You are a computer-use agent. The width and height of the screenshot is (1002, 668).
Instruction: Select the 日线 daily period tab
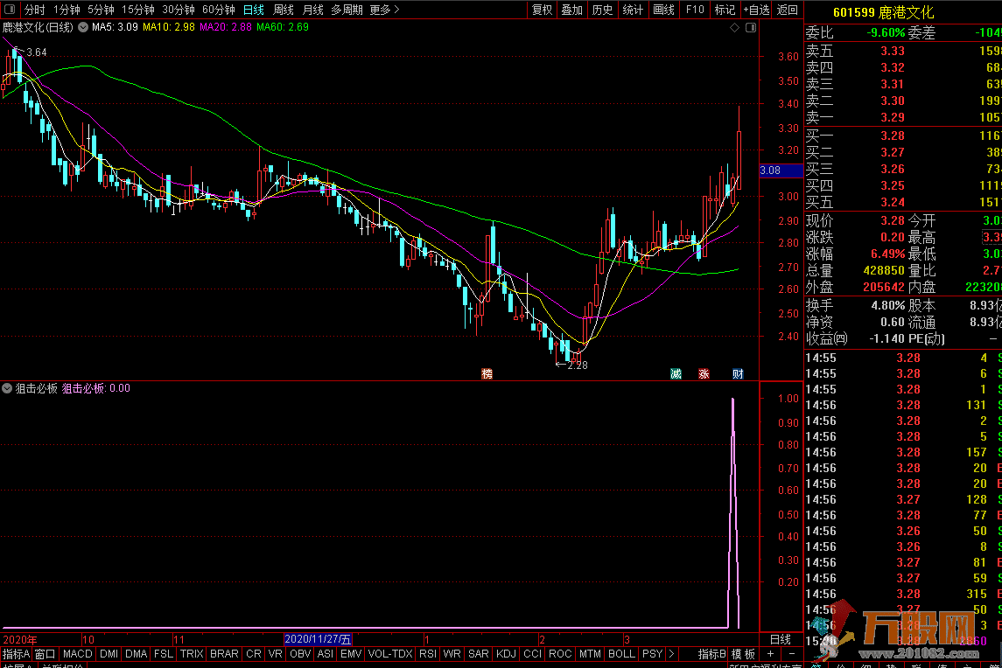(254, 10)
